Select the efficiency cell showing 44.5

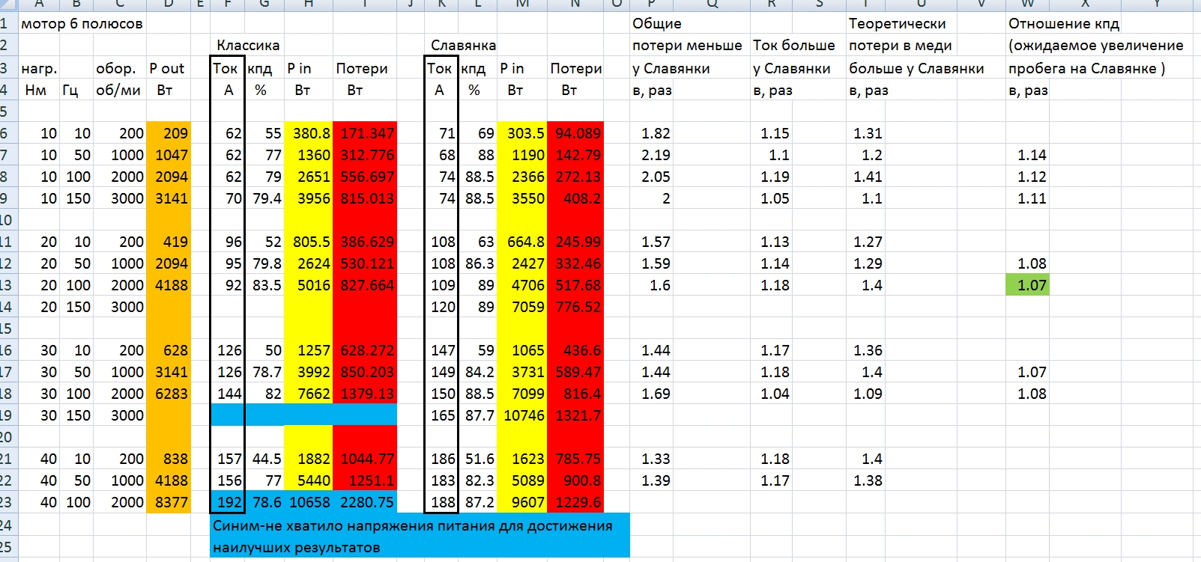265,459
